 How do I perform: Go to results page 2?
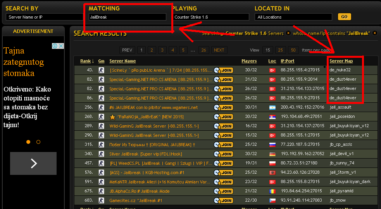point(152,50)
